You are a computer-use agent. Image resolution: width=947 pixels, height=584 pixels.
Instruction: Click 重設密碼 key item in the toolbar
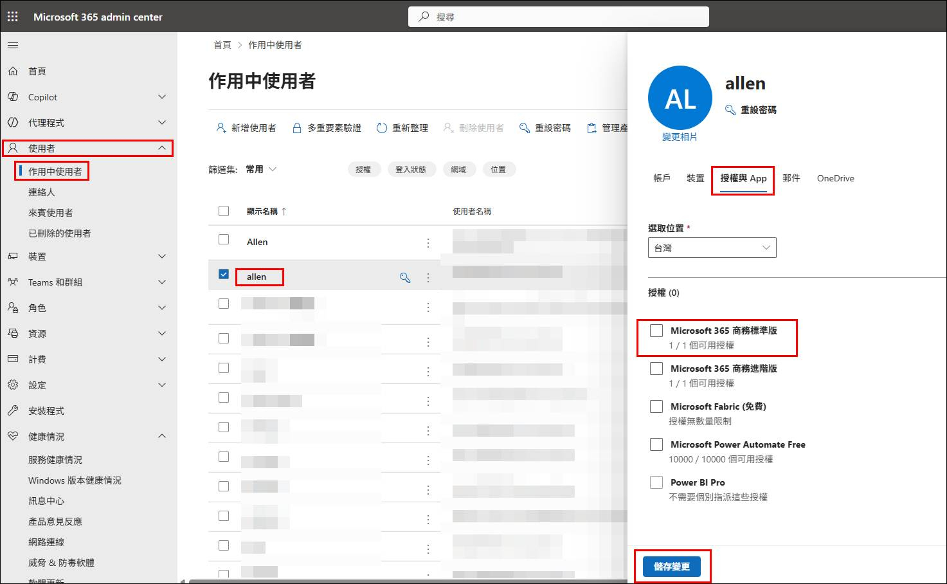point(545,128)
